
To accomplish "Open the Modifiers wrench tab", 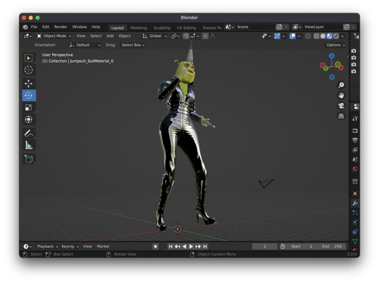I will tap(355, 203).
